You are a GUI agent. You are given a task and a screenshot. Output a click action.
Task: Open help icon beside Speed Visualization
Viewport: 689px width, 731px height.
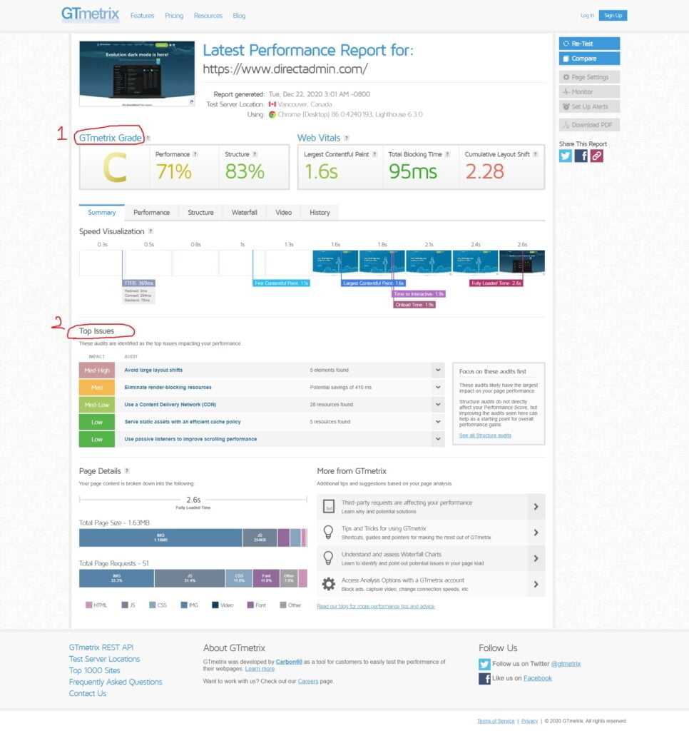pyautogui.click(x=150, y=231)
